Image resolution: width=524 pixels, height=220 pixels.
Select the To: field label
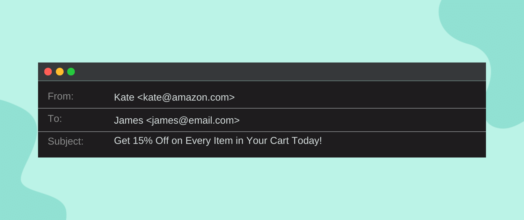tap(55, 119)
